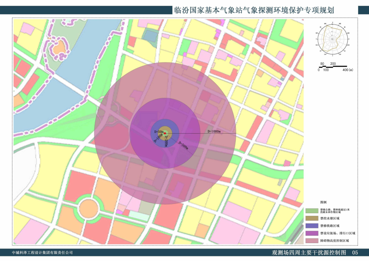Screen dimensions: 369x261
Task: Click the red station marker at circle center
Action: pos(165,134)
